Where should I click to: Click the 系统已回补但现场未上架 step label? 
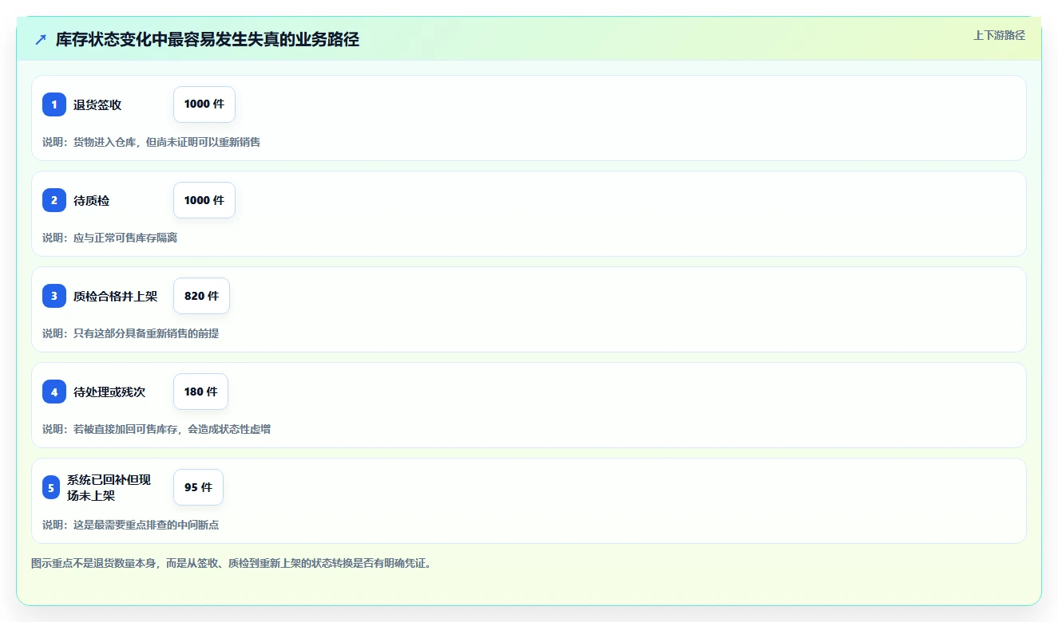tap(109, 487)
